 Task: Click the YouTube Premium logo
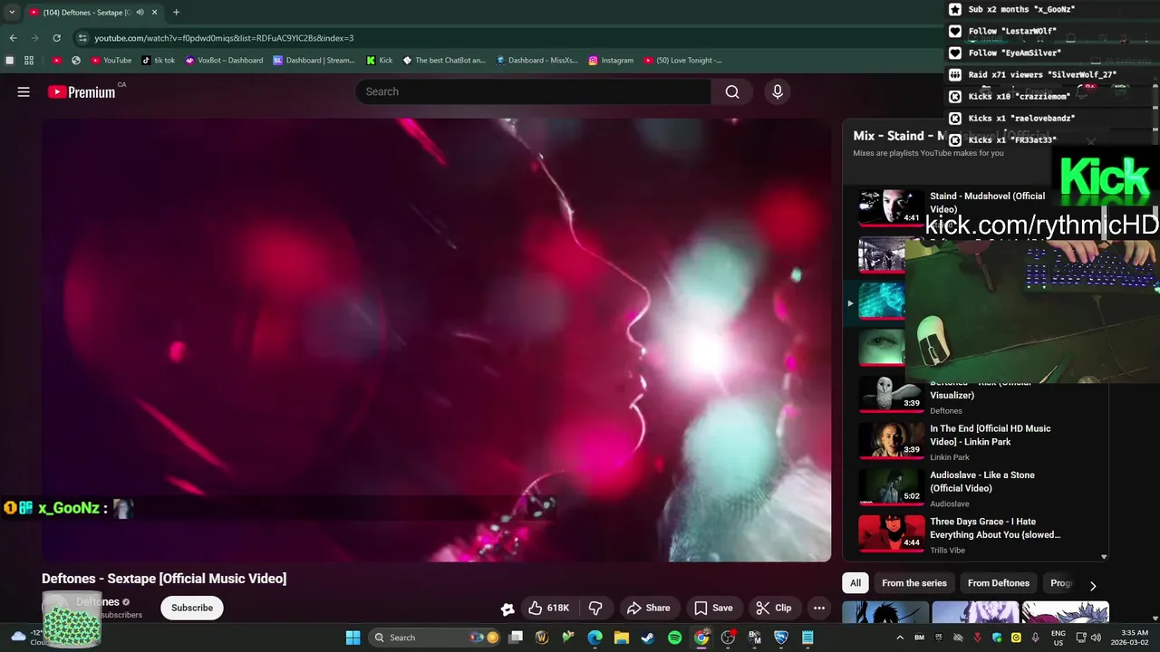click(82, 91)
